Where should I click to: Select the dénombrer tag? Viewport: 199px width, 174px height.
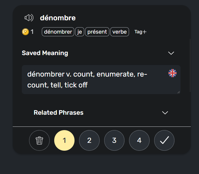[58, 32]
